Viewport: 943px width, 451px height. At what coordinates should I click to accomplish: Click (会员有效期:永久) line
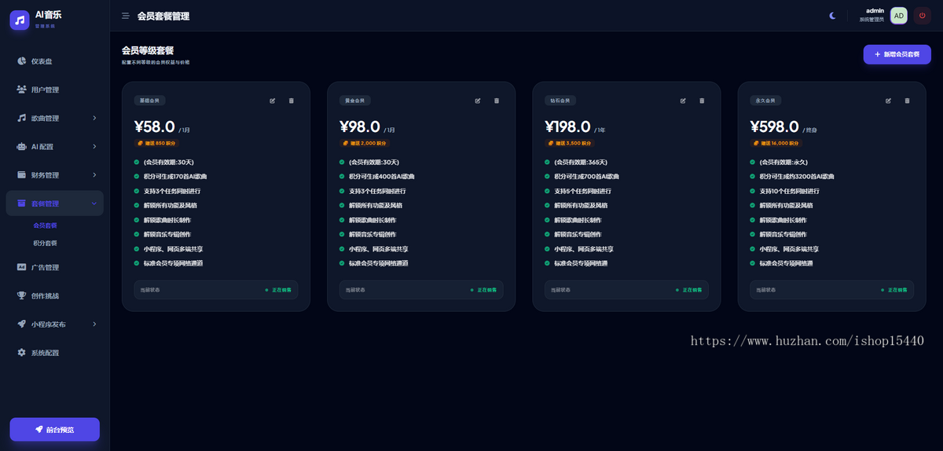[785, 162]
